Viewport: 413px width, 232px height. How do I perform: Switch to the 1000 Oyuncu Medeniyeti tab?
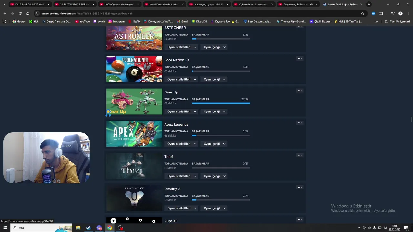pyautogui.click(x=119, y=5)
